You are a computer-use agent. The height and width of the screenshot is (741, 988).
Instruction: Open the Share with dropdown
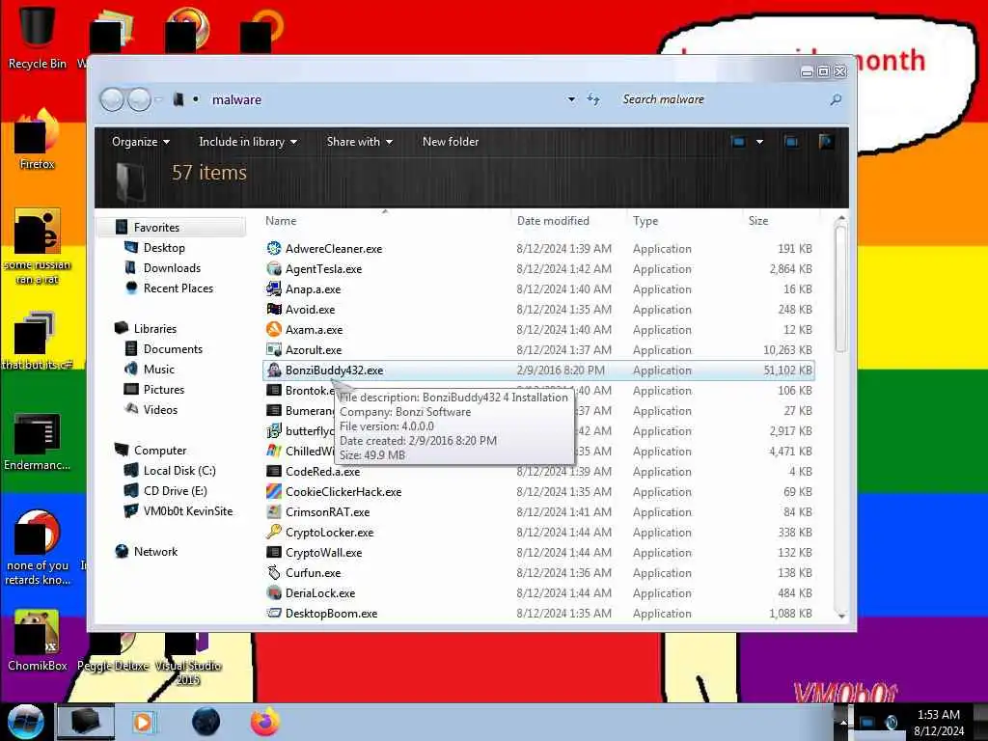click(x=359, y=142)
